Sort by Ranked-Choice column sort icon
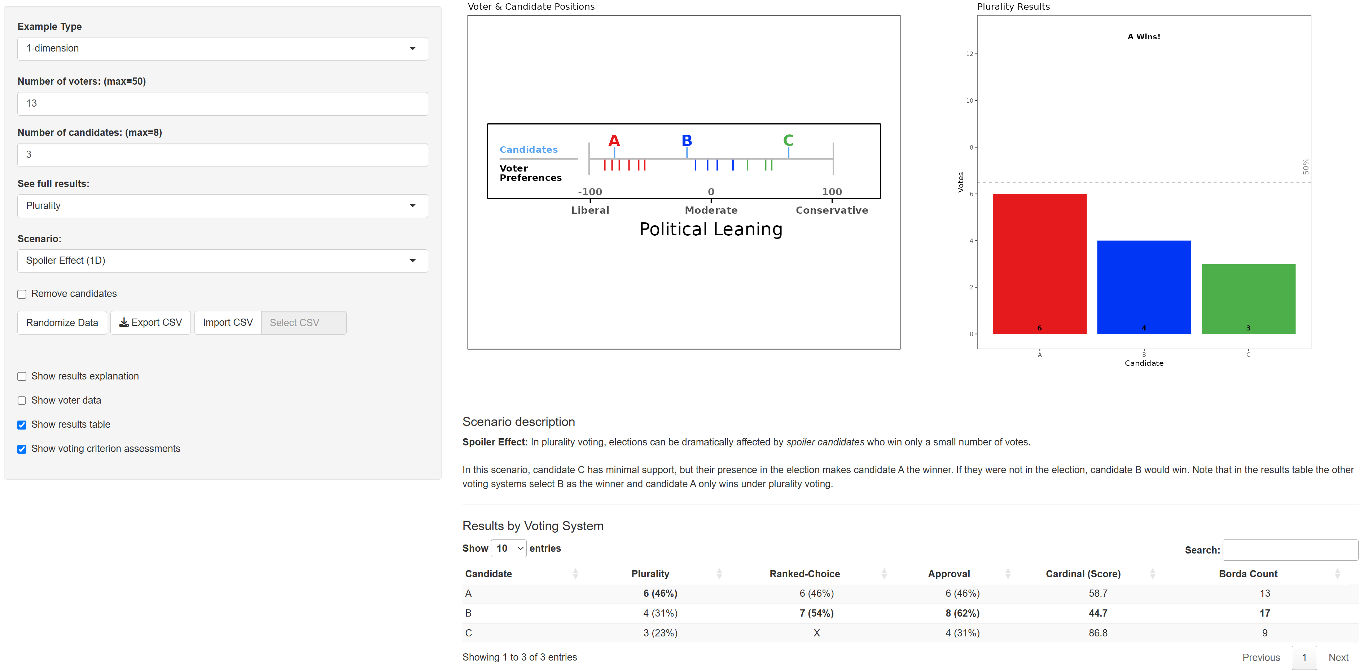Screen dimensions: 1368x671 (x=884, y=573)
